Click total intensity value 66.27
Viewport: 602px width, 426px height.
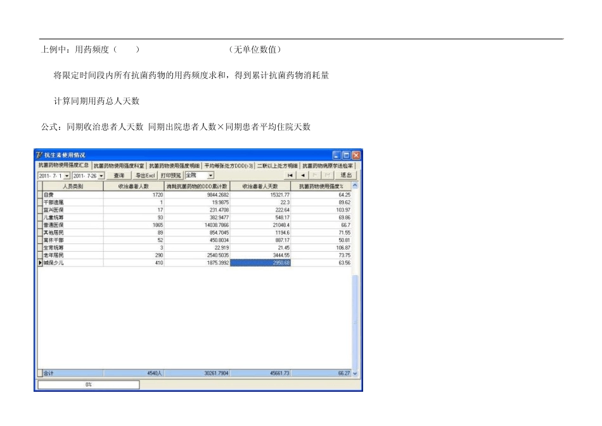click(344, 373)
